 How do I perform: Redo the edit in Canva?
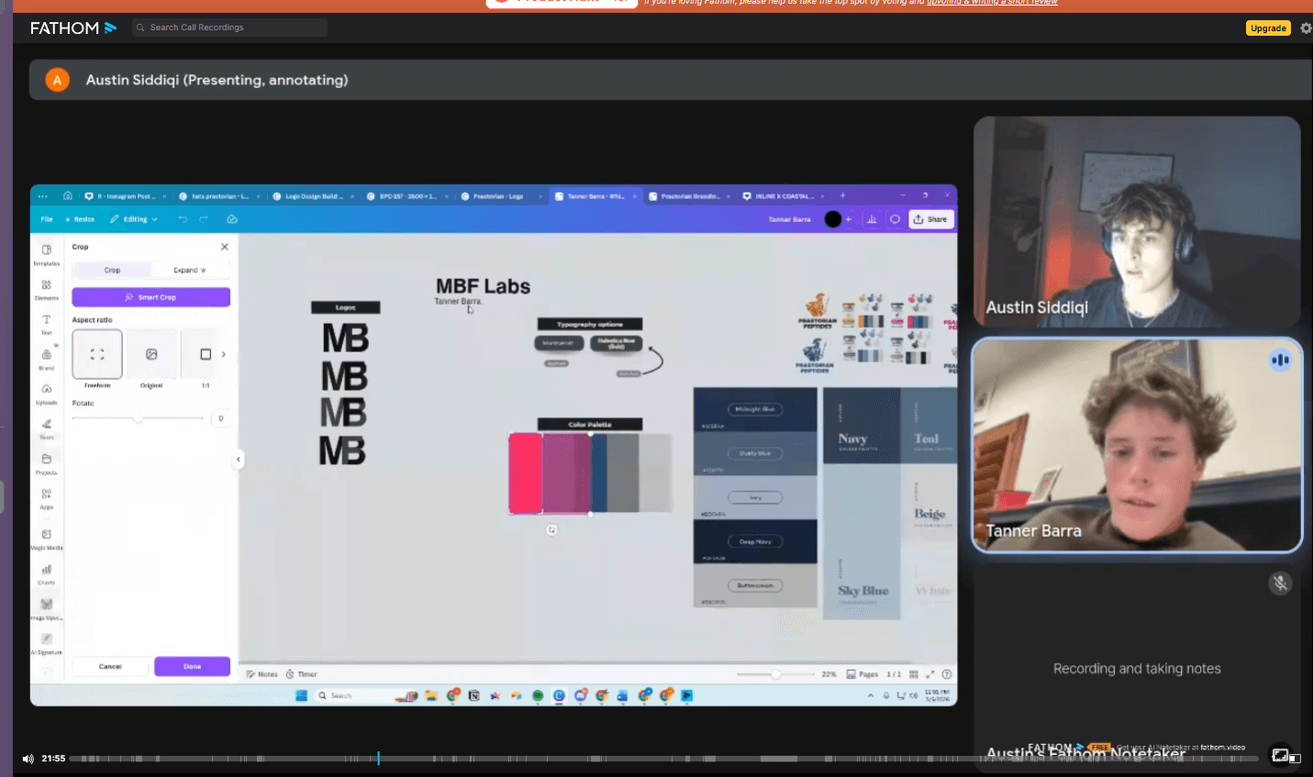[204, 219]
